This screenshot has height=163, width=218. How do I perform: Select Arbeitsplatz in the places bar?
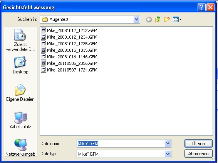pos(20,120)
